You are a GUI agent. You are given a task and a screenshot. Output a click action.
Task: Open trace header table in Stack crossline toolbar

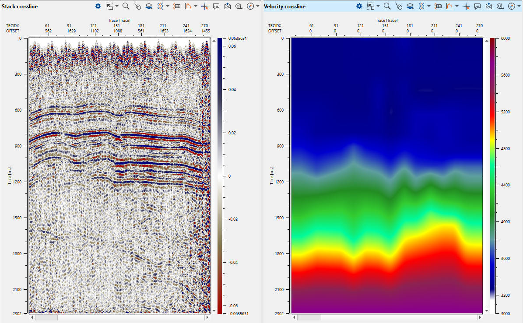click(177, 6)
